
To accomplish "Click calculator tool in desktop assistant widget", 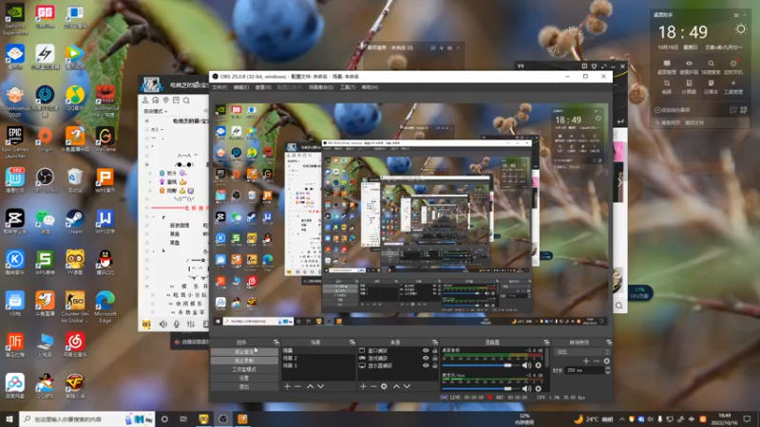I will pos(689,86).
